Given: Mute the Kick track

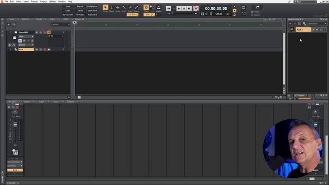Looking at the screenshot, I should click(36, 49).
